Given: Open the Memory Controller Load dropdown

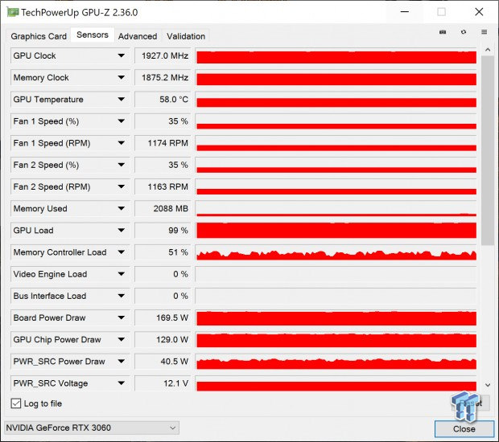Looking at the screenshot, I should tap(122, 252).
